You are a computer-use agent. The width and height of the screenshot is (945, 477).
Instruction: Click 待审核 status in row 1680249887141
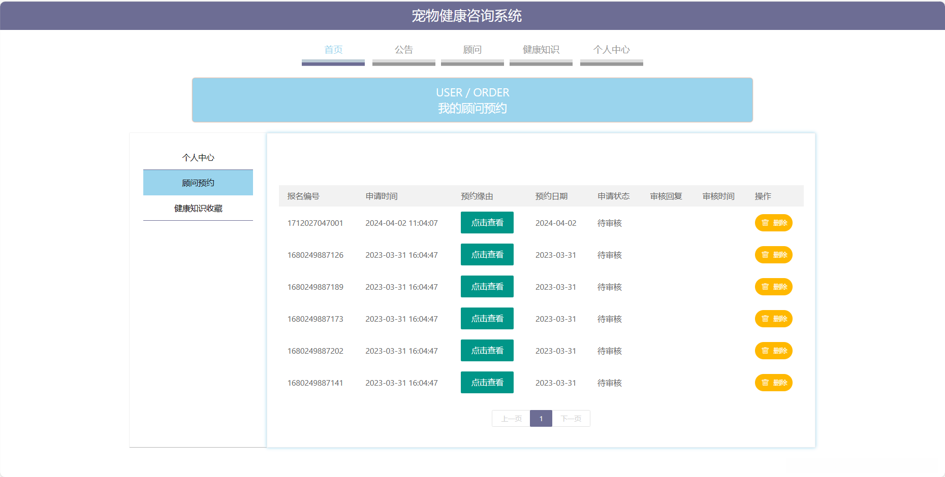(610, 383)
